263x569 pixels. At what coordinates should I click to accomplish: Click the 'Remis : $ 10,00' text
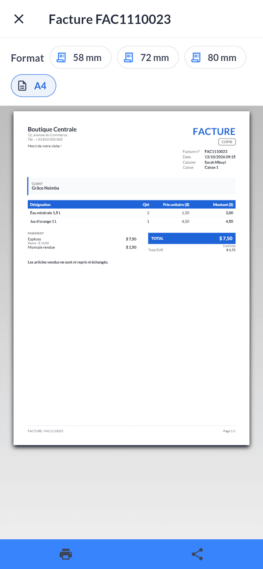click(38, 243)
